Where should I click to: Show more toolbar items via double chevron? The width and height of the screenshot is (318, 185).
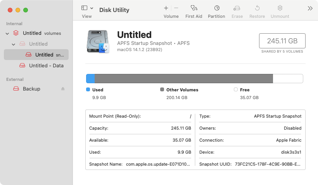(310, 8)
